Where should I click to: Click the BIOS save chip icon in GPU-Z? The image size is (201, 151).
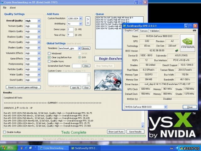click(x=177, y=50)
